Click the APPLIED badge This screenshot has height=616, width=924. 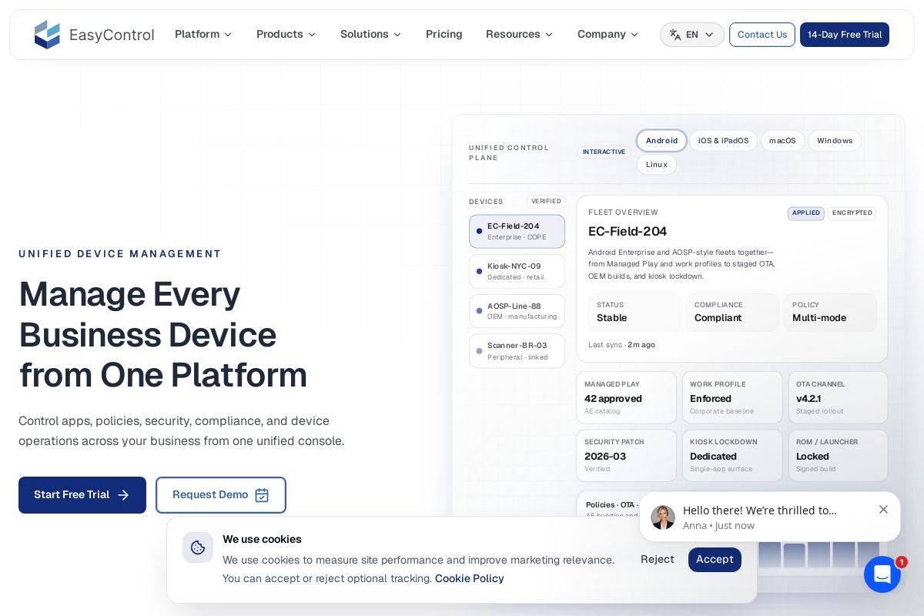(806, 213)
